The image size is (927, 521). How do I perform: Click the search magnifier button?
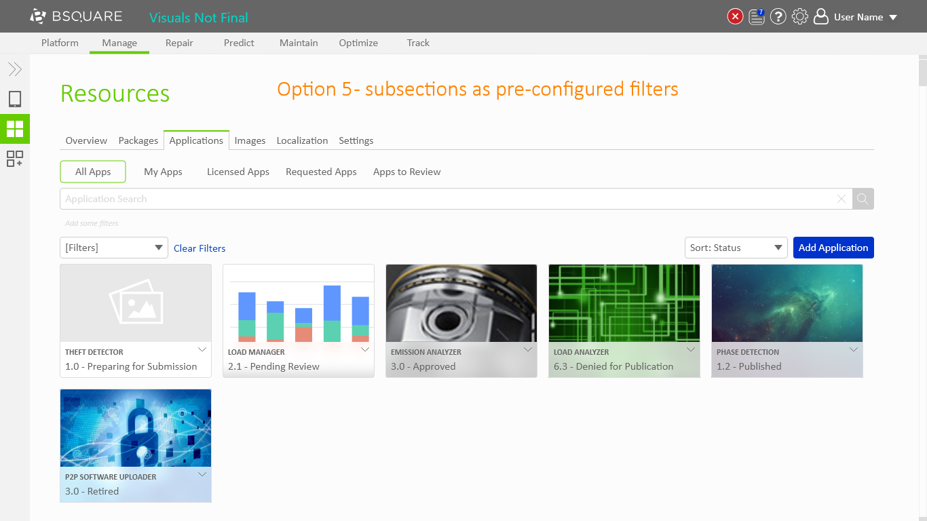[x=863, y=199]
